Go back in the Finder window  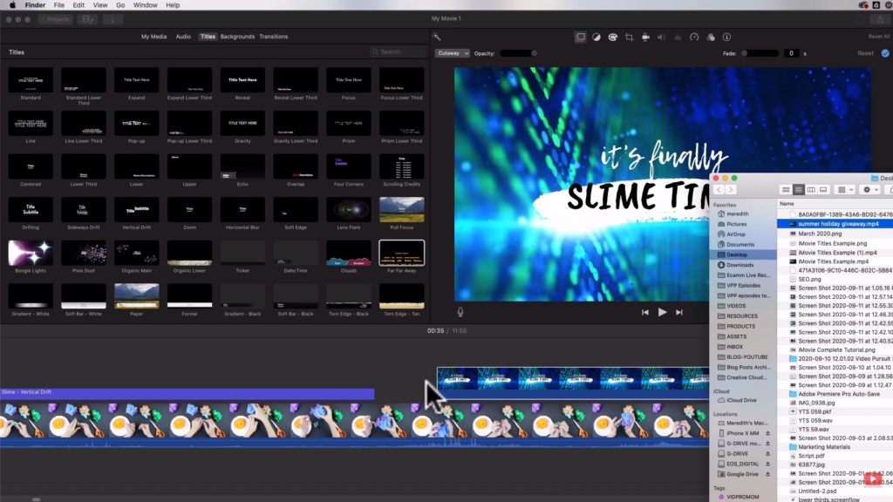[x=719, y=189]
